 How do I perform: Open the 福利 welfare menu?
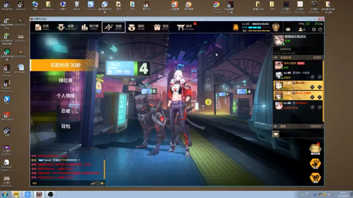(x=136, y=27)
